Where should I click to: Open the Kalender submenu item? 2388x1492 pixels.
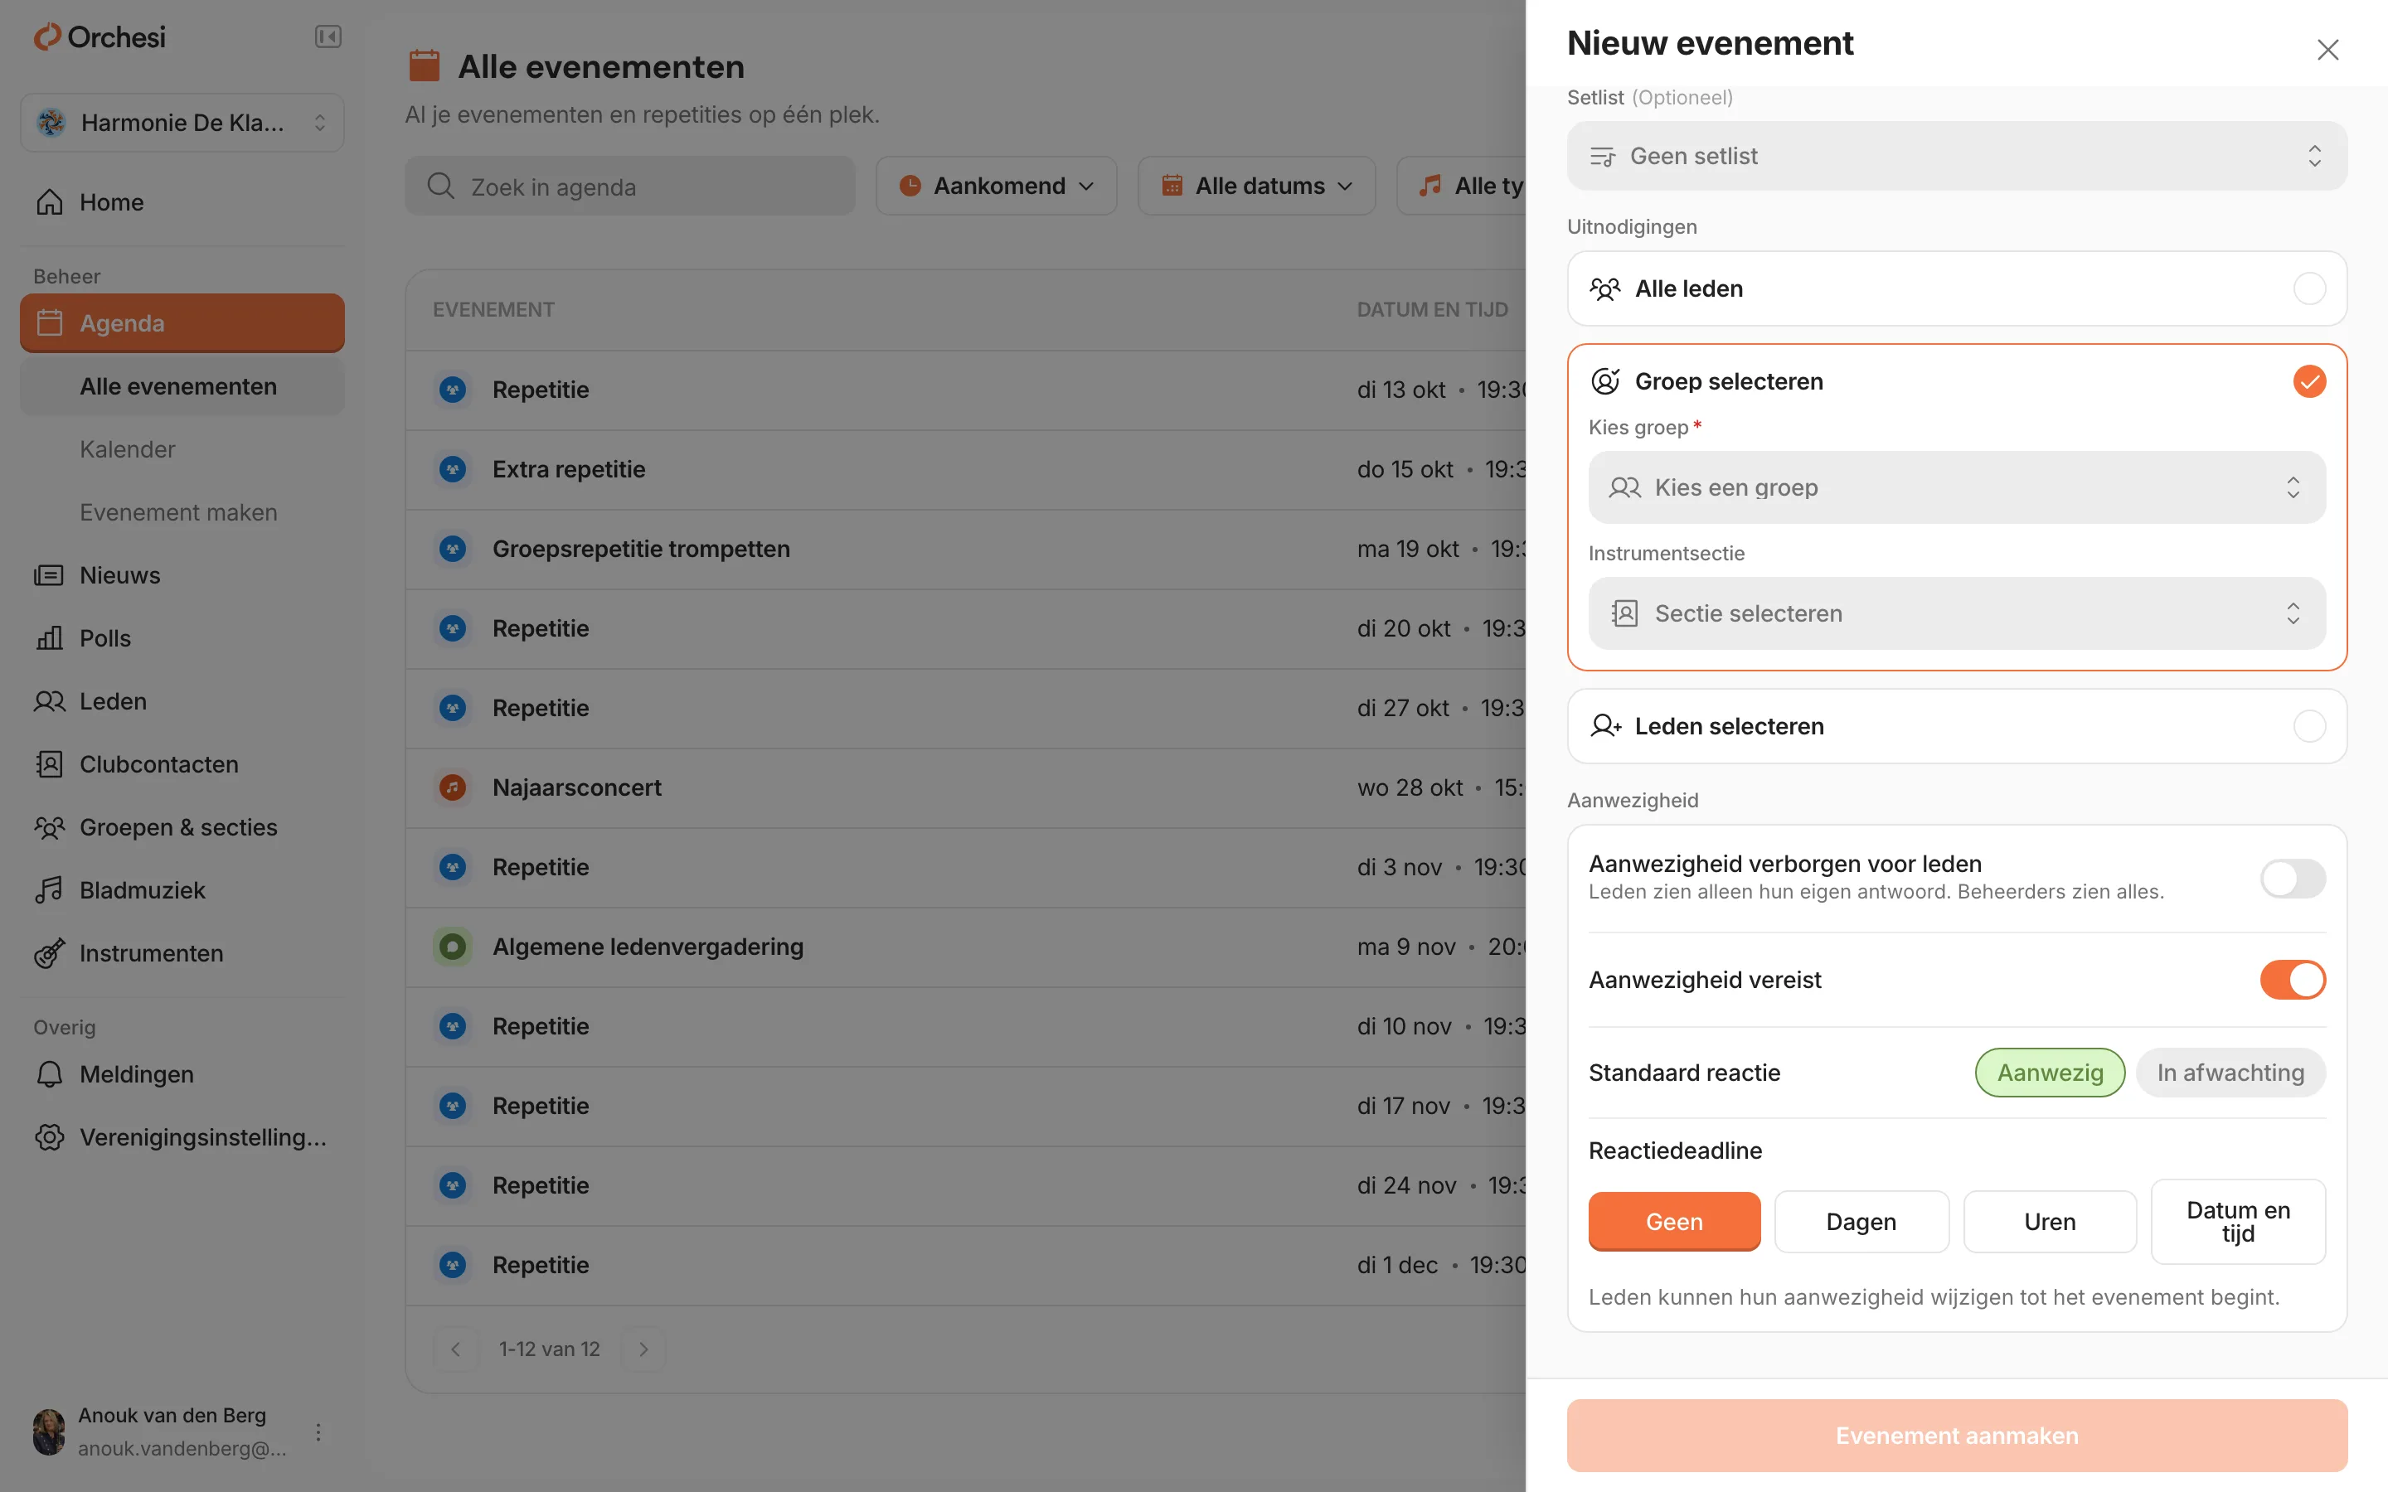(x=182, y=449)
